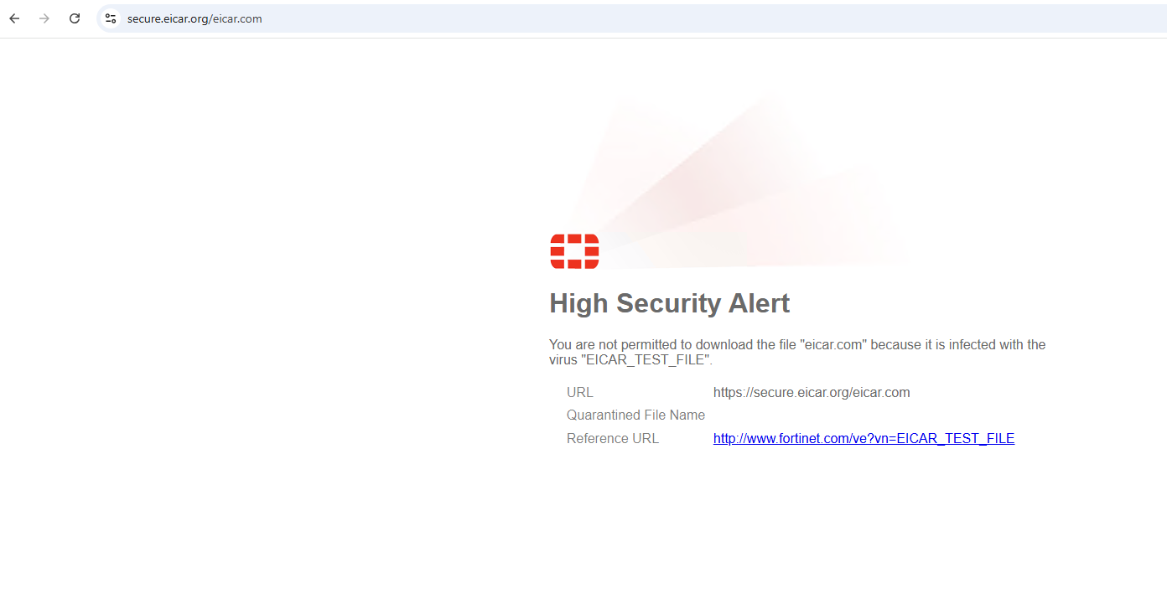
Task: Click the faded pink banner graphic
Action: coord(738,180)
